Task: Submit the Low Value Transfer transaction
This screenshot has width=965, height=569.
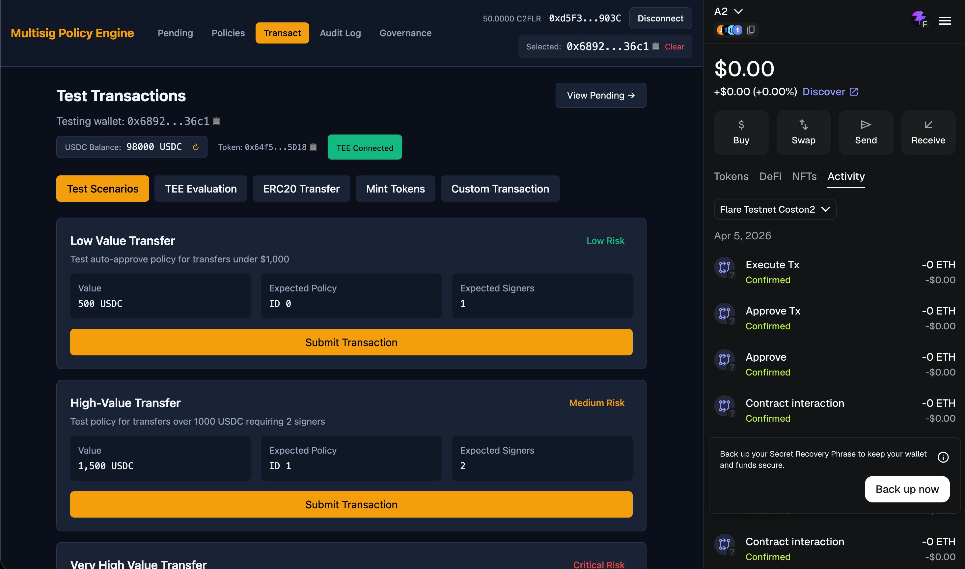Action: pyautogui.click(x=351, y=343)
